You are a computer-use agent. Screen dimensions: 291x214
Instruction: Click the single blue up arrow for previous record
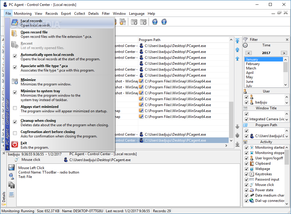[237, 59]
